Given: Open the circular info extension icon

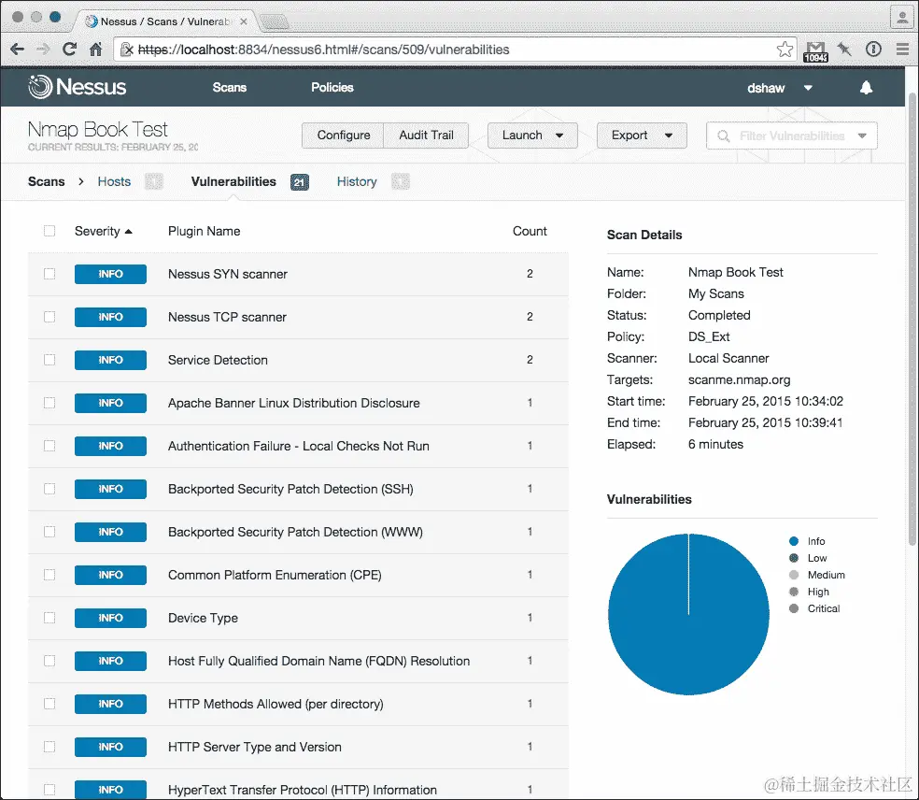Looking at the screenshot, I should (873, 50).
